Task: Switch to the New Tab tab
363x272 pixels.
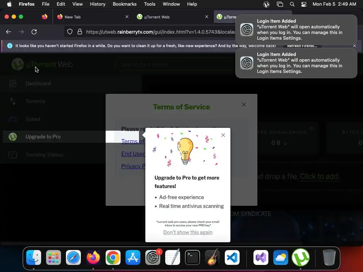Action: coord(93,17)
